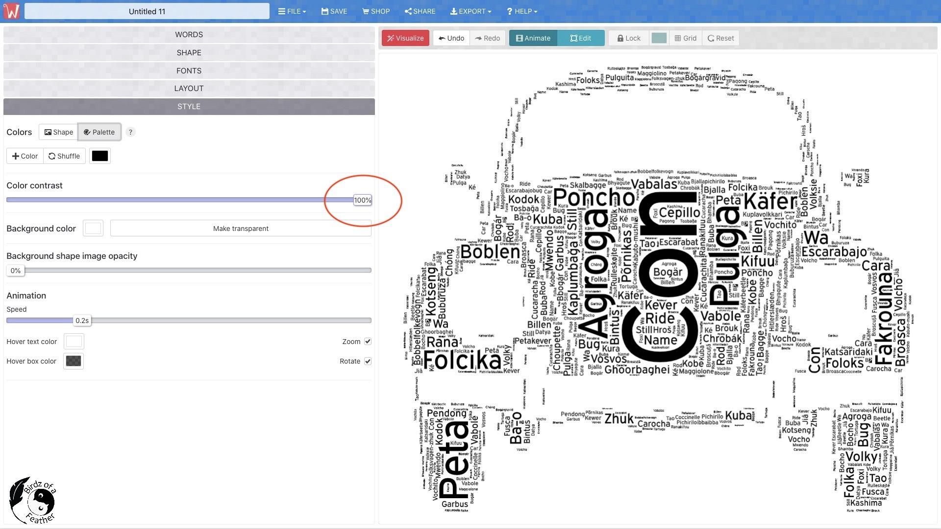Select Palette colors mode
The height and width of the screenshot is (529, 941).
pyautogui.click(x=99, y=132)
